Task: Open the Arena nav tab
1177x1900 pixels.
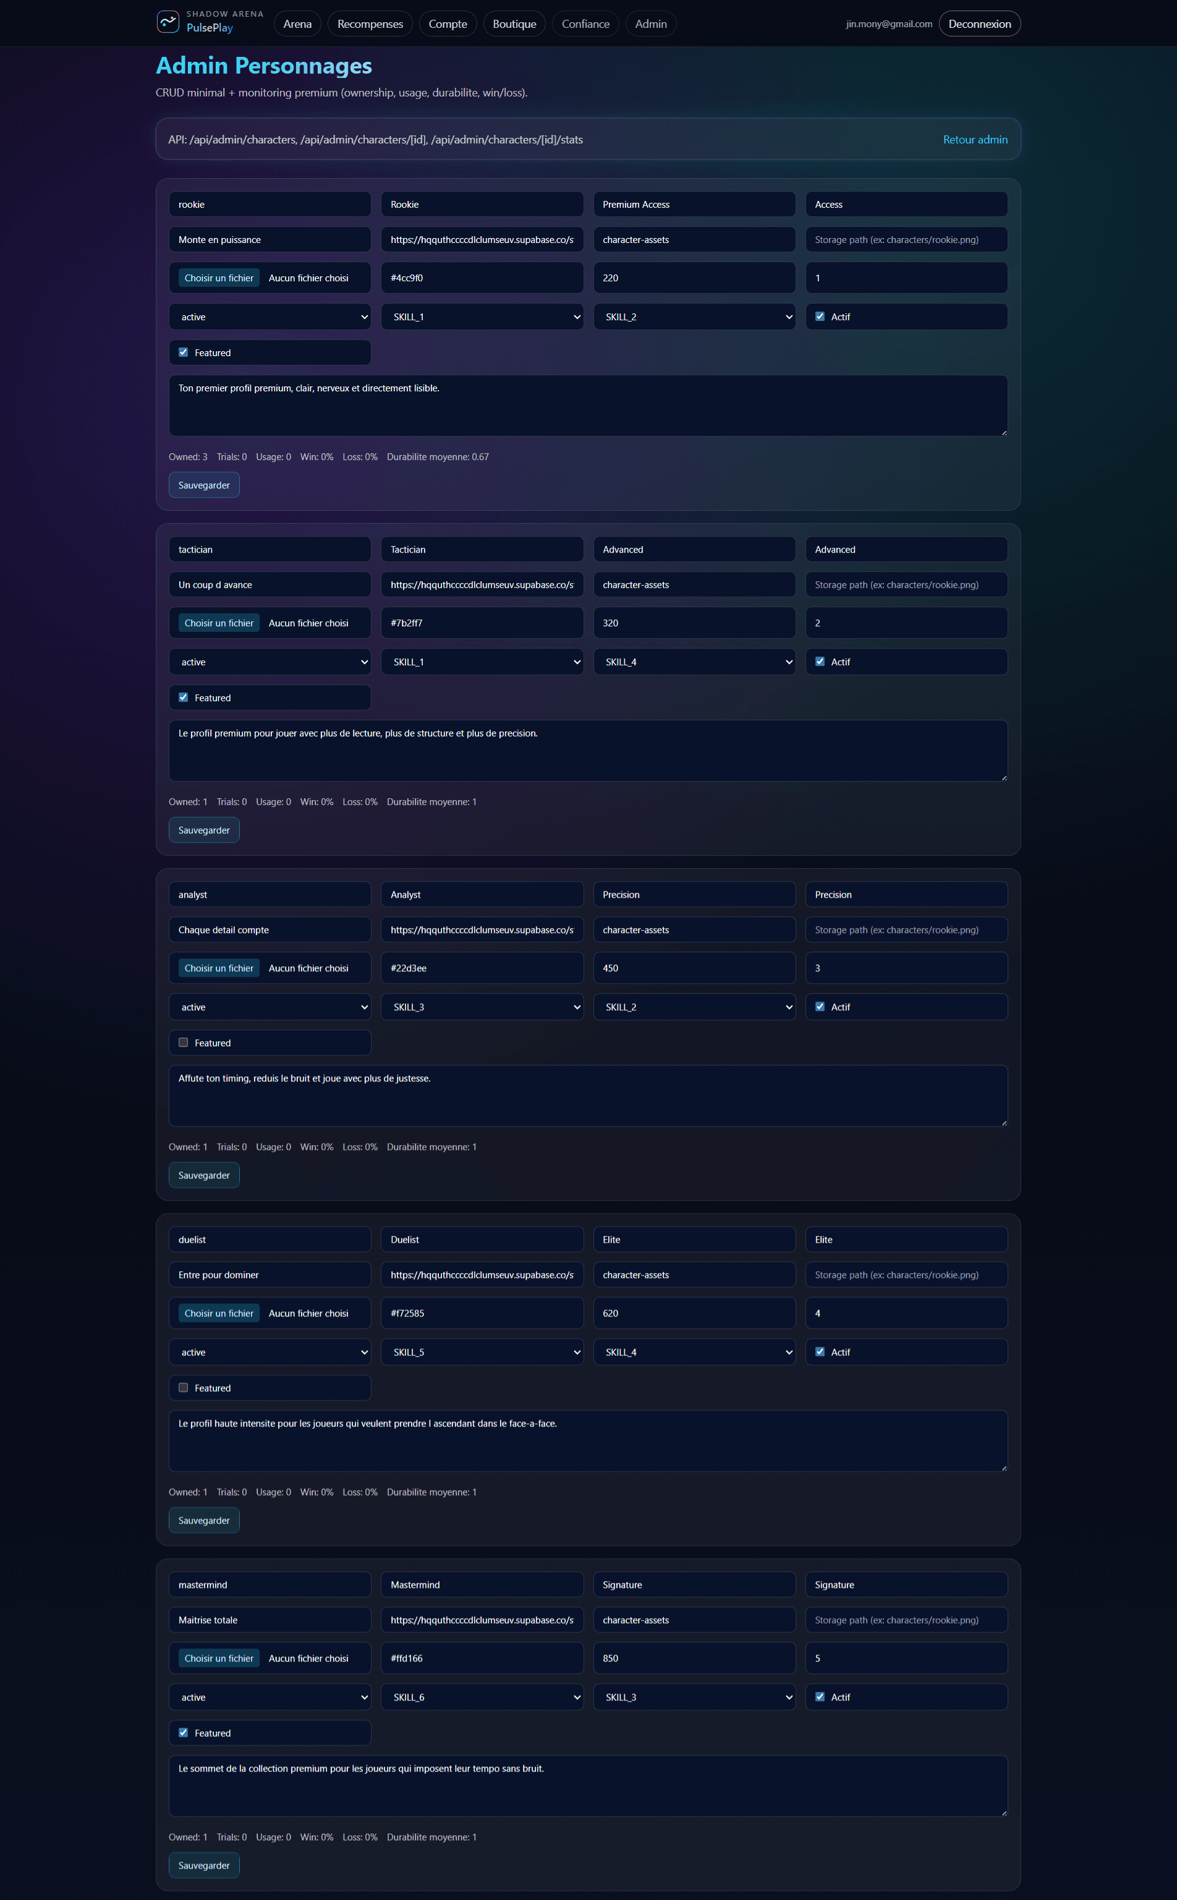Action: click(297, 24)
